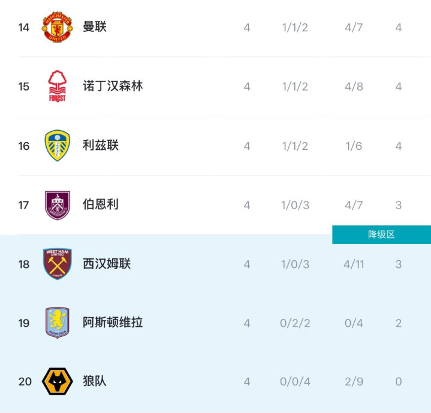Open the 曼联 team name link

(95, 27)
